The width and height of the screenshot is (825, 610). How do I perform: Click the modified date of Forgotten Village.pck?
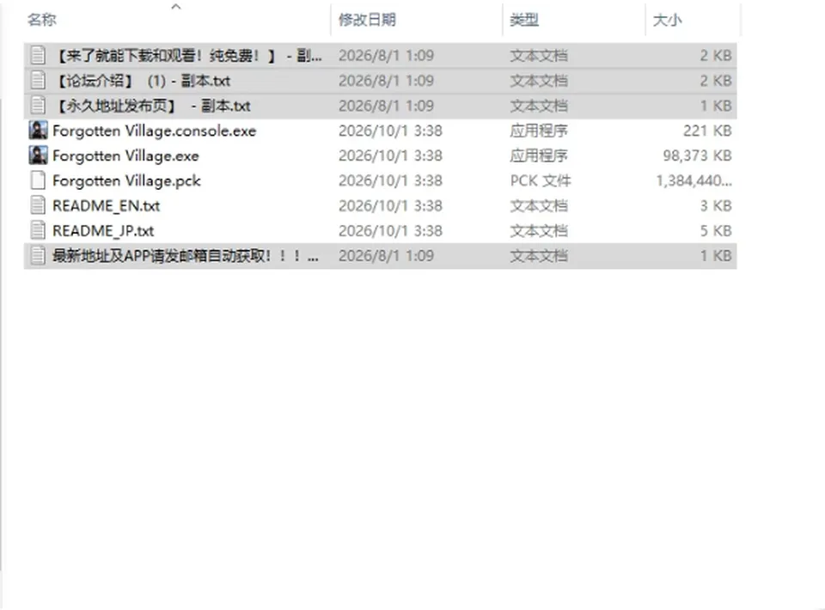[390, 181]
